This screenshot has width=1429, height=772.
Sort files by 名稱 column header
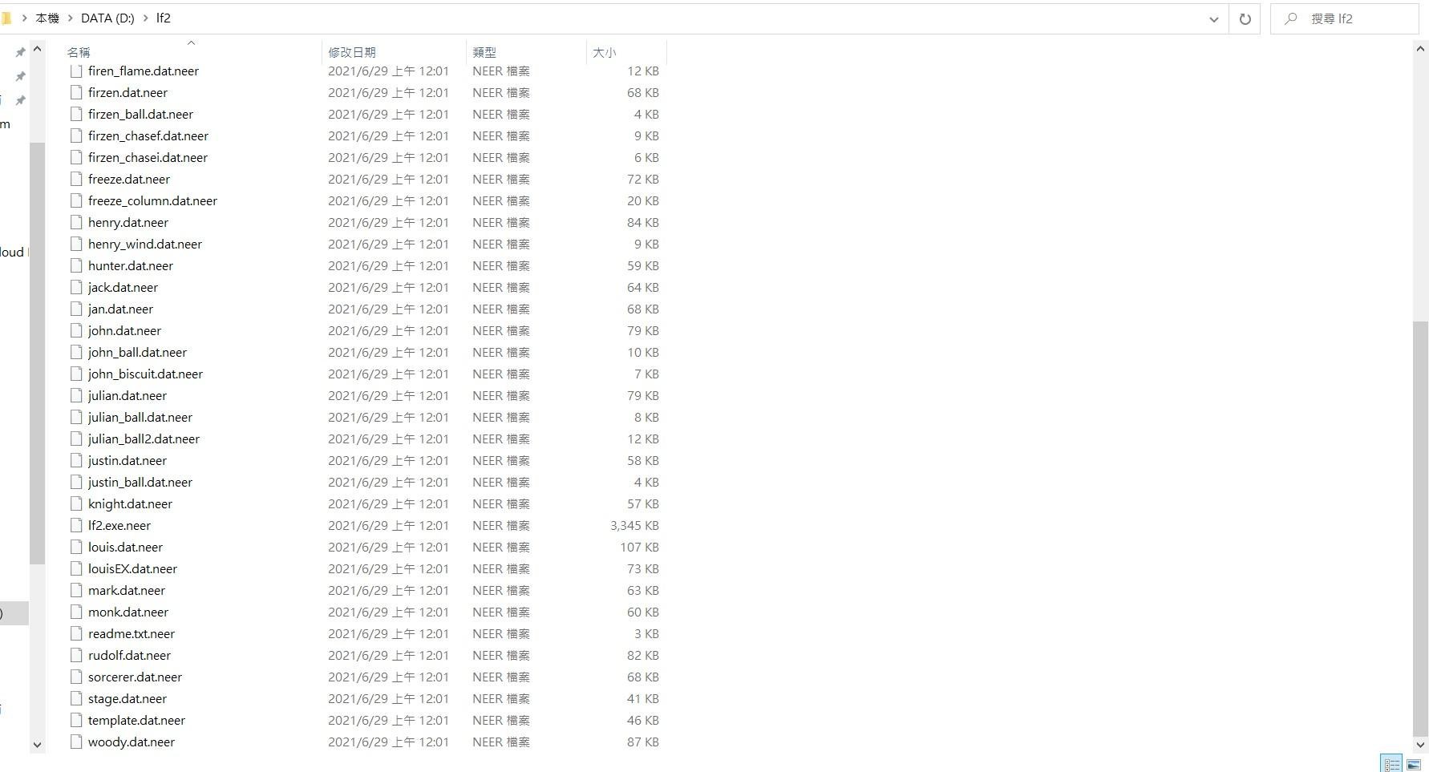(x=79, y=52)
